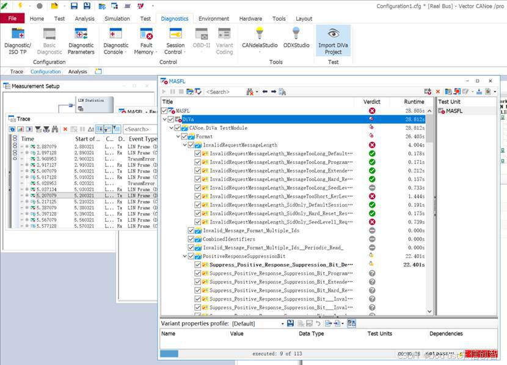Open the File menu
The width and height of the screenshot is (507, 365).
(12, 18)
